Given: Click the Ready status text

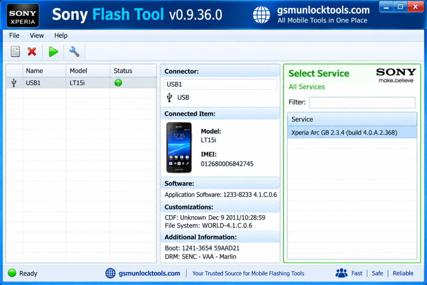Looking at the screenshot, I should tap(28, 273).
